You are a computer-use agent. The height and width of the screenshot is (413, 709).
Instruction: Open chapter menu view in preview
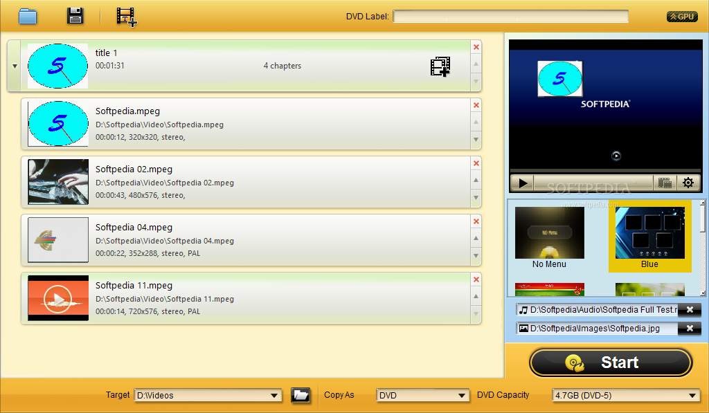(x=665, y=183)
